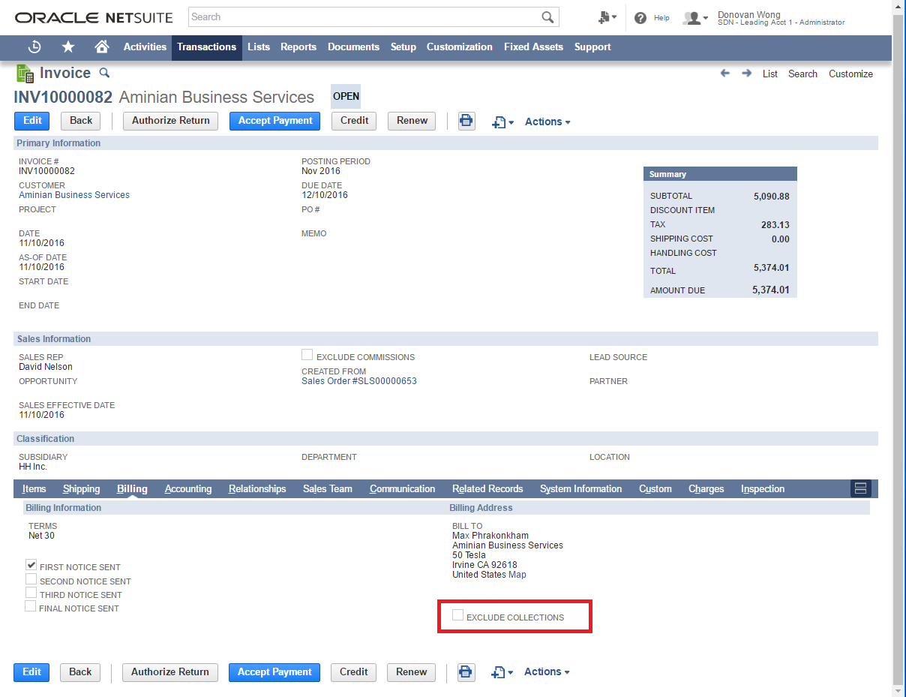The width and height of the screenshot is (906, 697).
Task: Click the upper Authorize Return button
Action: click(x=171, y=121)
